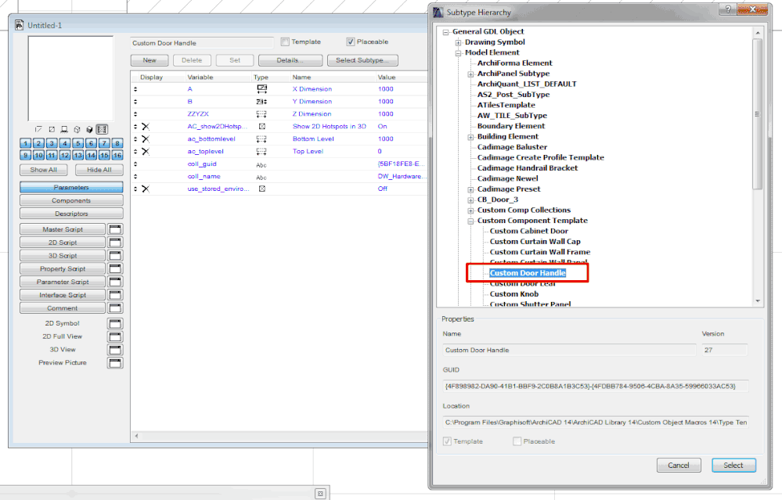Select the wireframe 3D cube icon
This screenshot has width=782, height=500.
pos(77,129)
